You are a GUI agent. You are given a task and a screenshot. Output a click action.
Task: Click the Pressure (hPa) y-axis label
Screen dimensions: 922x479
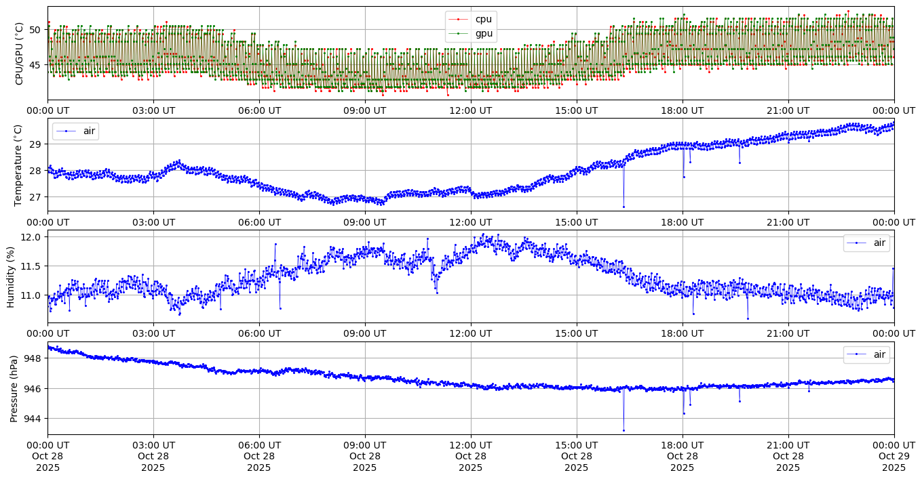(x=14, y=388)
